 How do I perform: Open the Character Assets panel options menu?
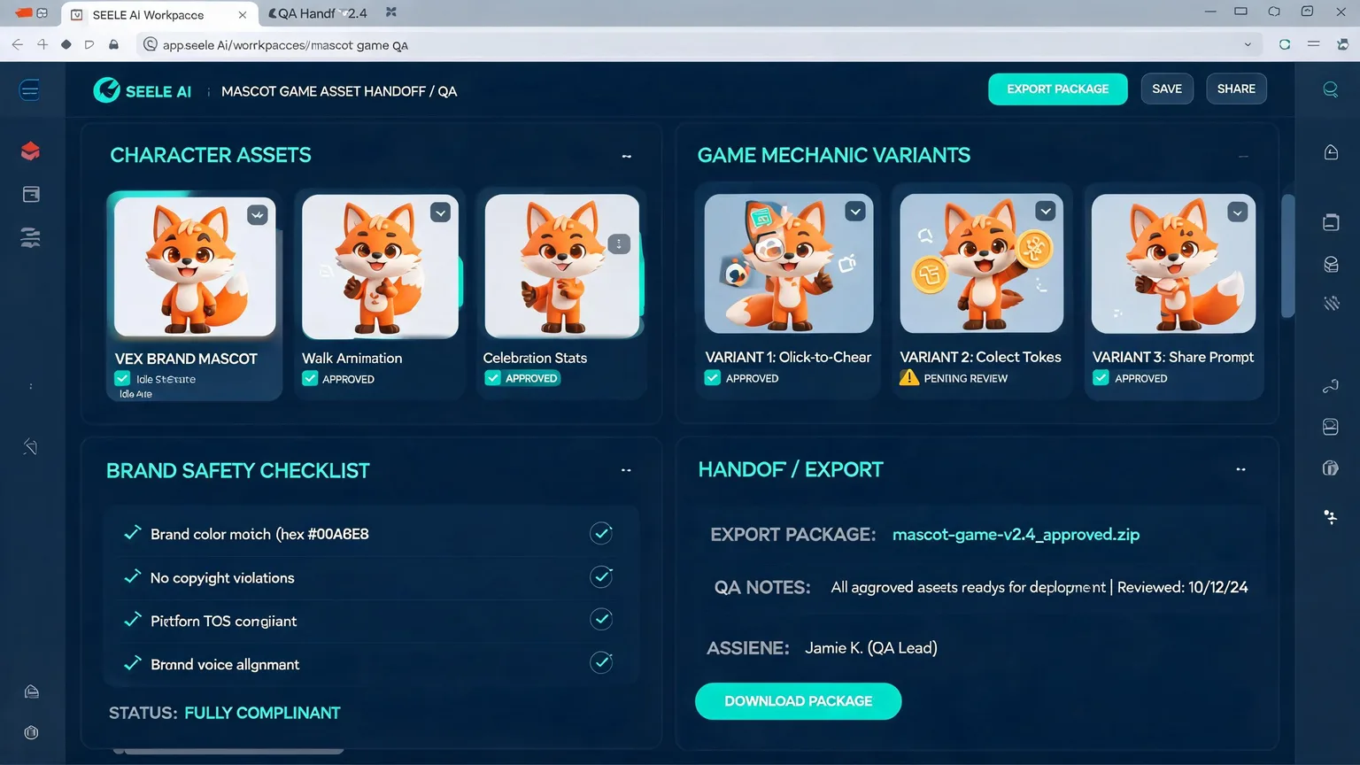(x=627, y=157)
